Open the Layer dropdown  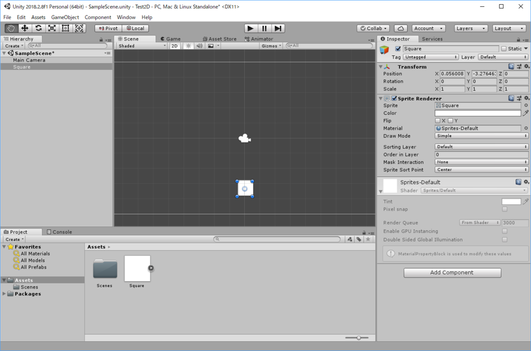point(503,57)
